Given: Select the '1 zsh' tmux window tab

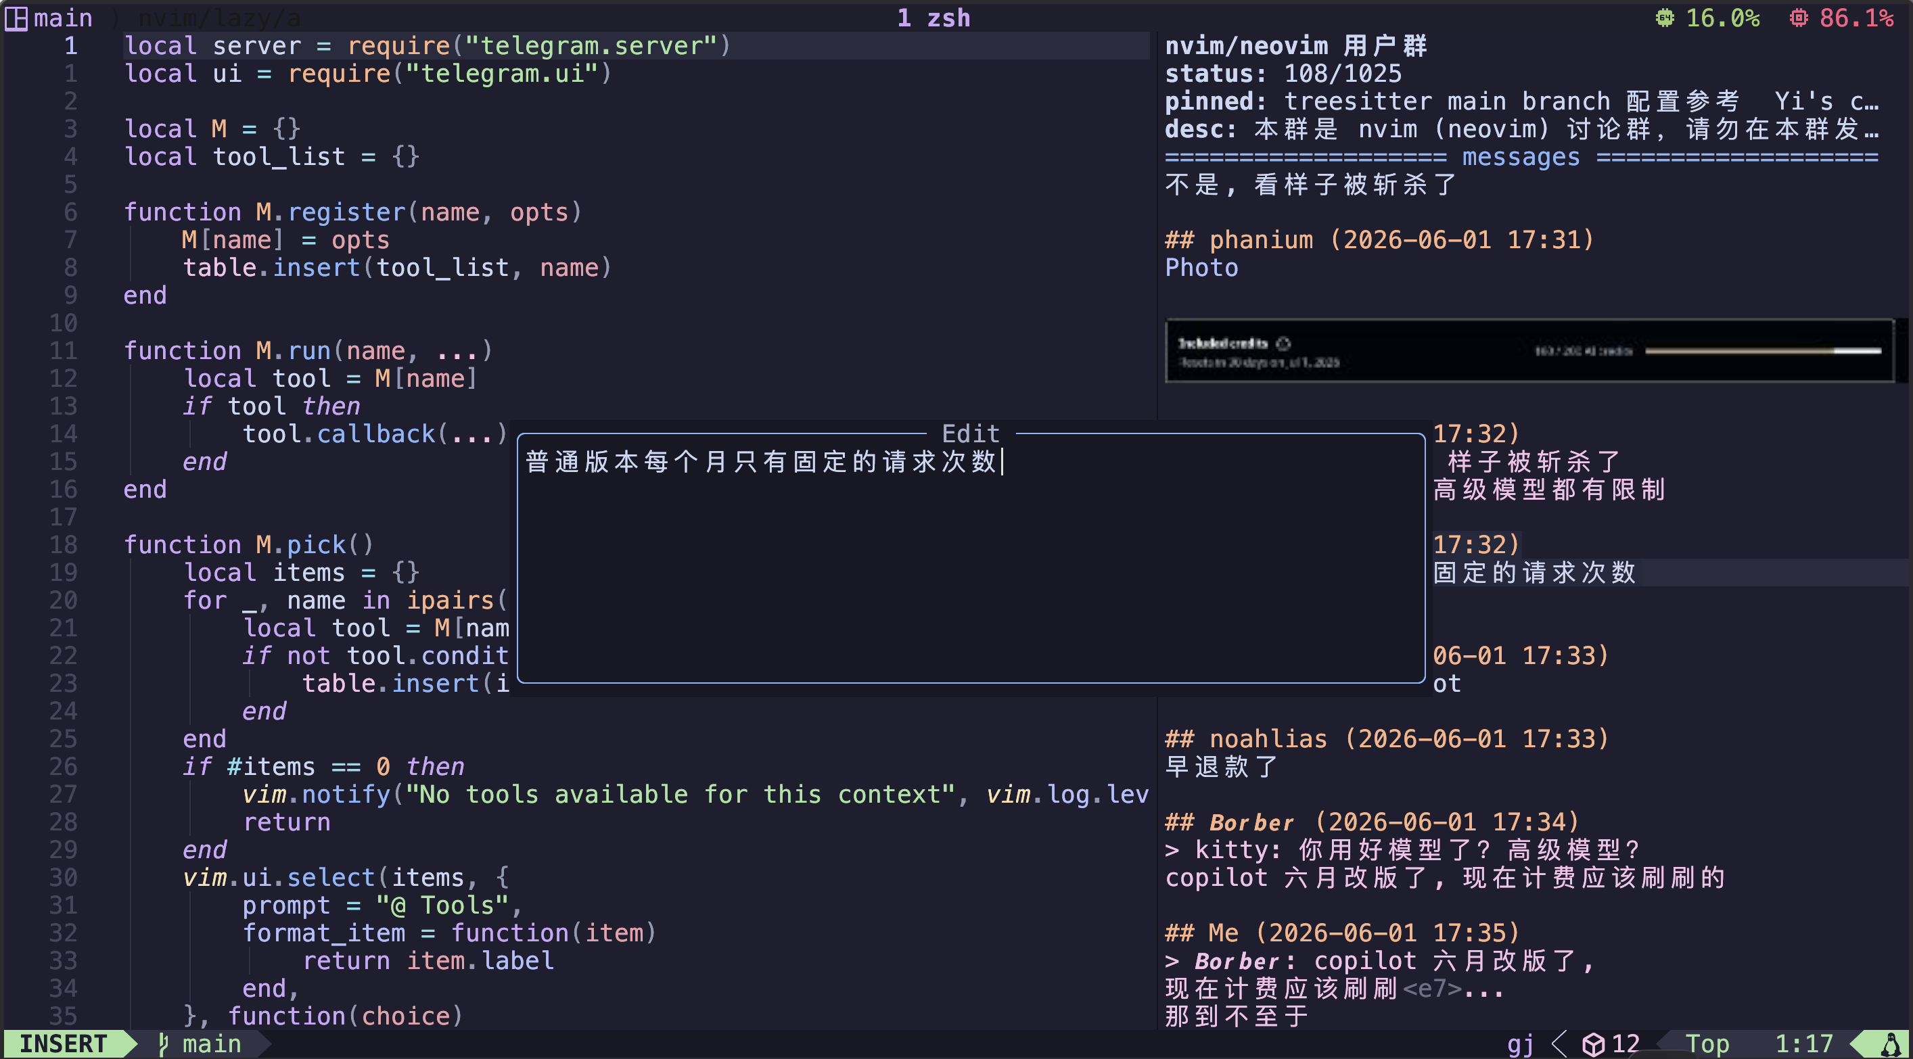Looking at the screenshot, I should [934, 18].
